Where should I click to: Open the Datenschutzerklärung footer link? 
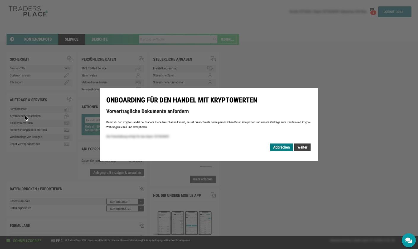131,240
